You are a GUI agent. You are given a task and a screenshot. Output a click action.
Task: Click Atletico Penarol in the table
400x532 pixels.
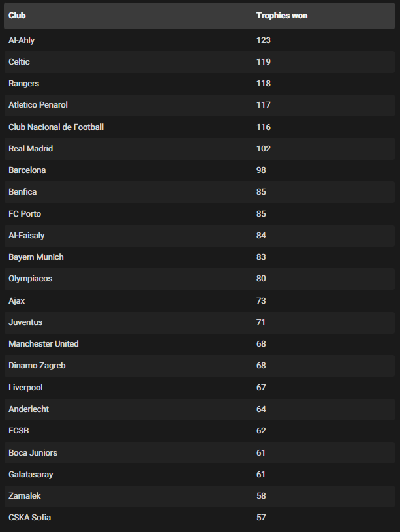click(x=38, y=105)
